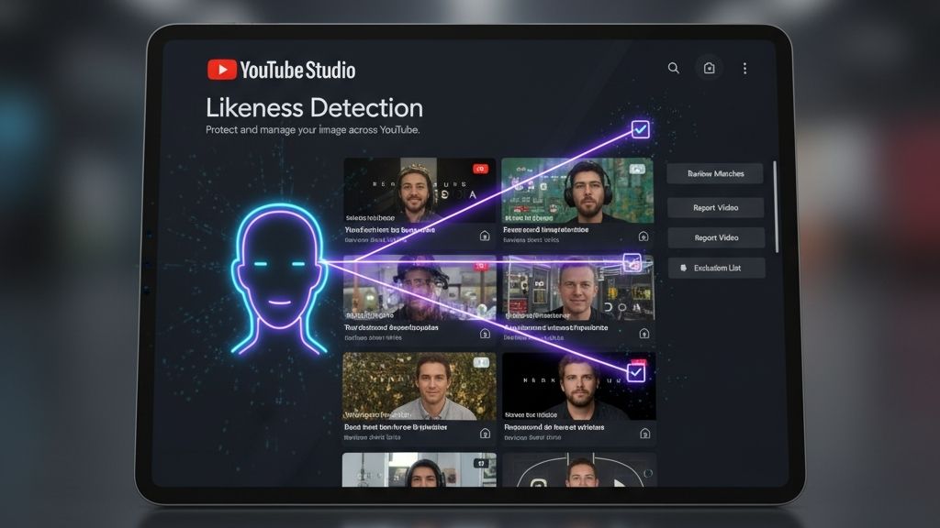This screenshot has width=940, height=528.
Task: Click the small icon under the headphones man's video
Action: (643, 236)
